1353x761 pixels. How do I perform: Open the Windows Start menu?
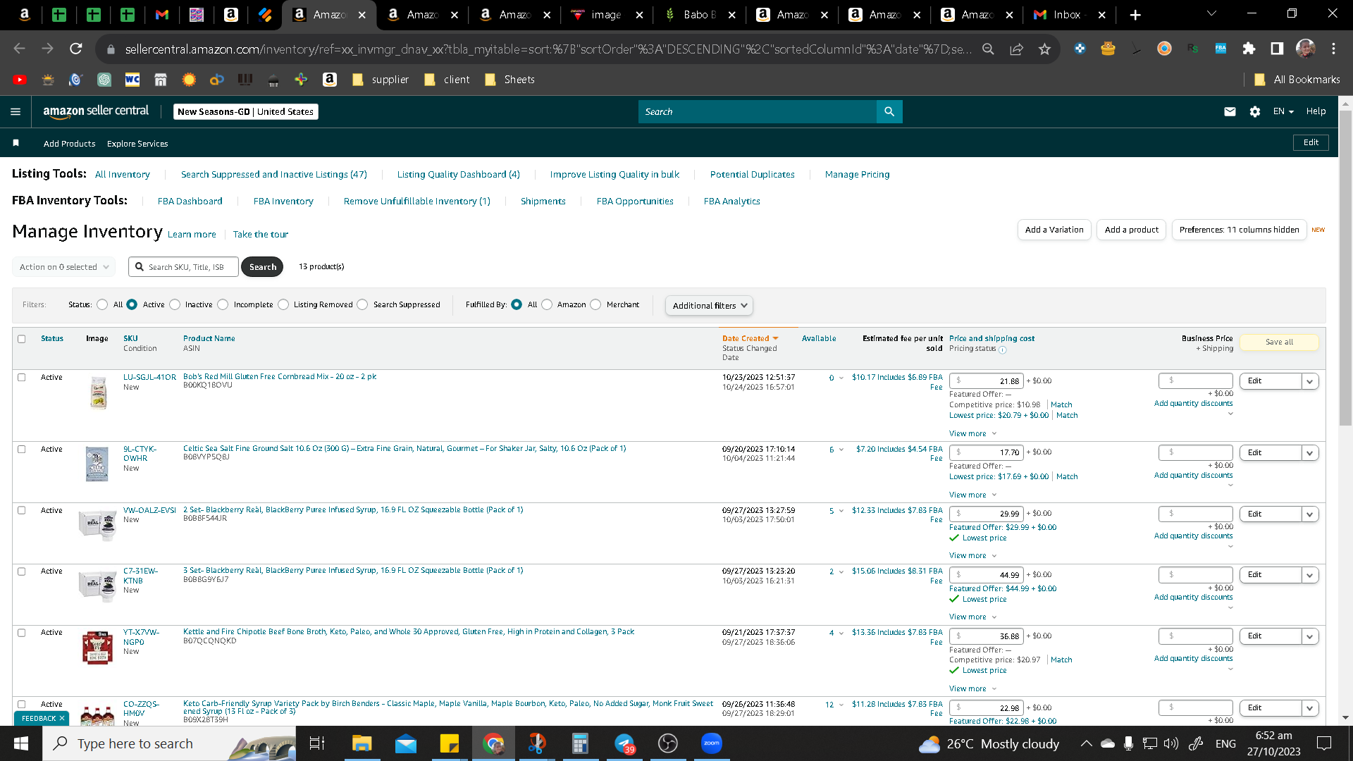[x=21, y=743]
